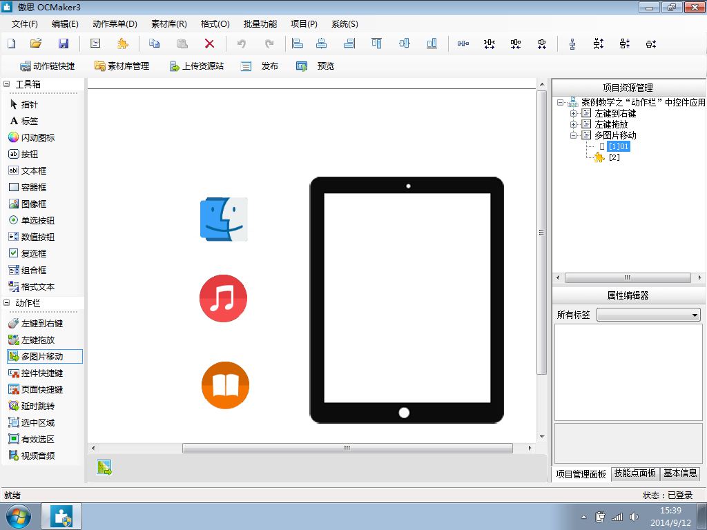Collapse the 工具箱 section
Image resolution: width=707 pixels, height=530 pixels.
pyautogui.click(x=7, y=84)
